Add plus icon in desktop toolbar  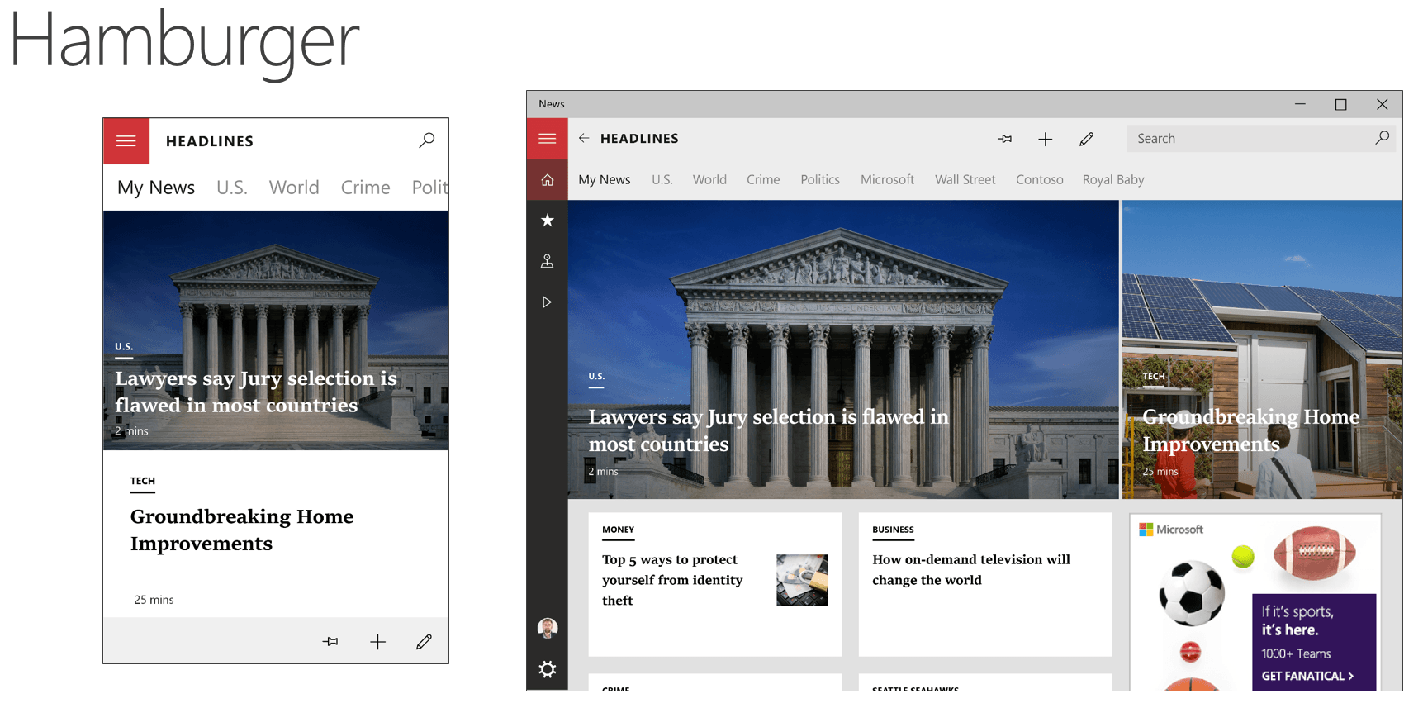[1046, 139]
